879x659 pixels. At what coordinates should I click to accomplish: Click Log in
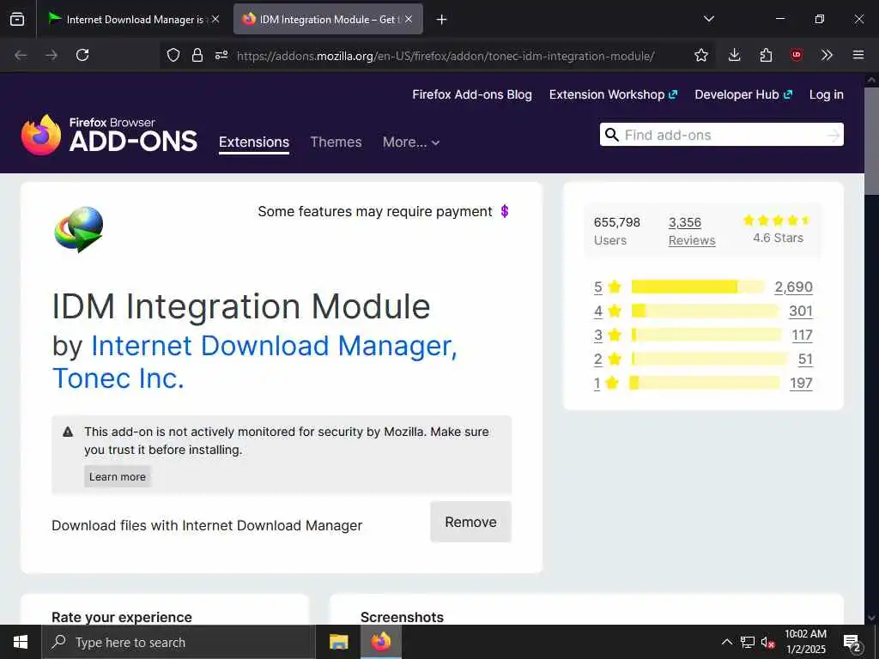point(827,94)
